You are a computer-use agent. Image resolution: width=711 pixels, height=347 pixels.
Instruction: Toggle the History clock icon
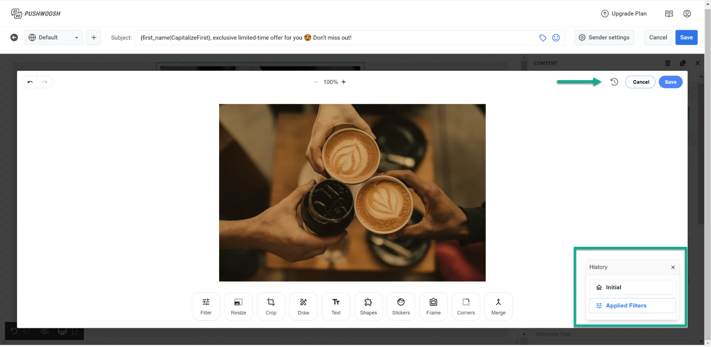point(614,82)
